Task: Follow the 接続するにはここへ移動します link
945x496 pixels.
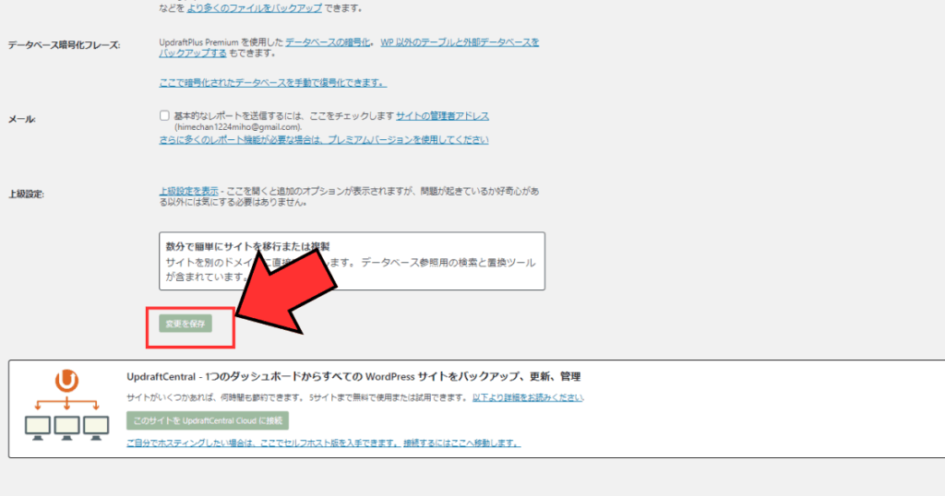Action: (461, 443)
